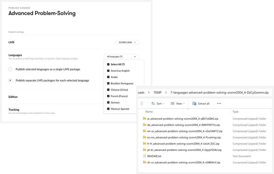Navigate to TEMP in the breadcrumb path
The width and height of the screenshot is (274, 174).
click(157, 92)
